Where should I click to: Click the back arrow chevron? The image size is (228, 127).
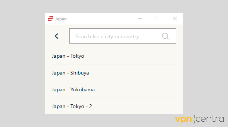(56, 36)
